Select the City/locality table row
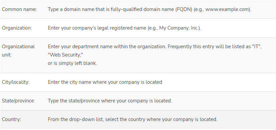 [138, 82]
